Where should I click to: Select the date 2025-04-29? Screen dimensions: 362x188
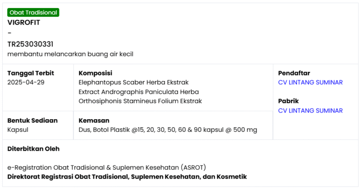(26, 82)
